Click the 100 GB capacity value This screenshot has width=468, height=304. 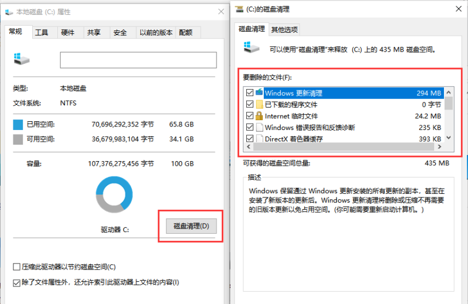[183, 163]
